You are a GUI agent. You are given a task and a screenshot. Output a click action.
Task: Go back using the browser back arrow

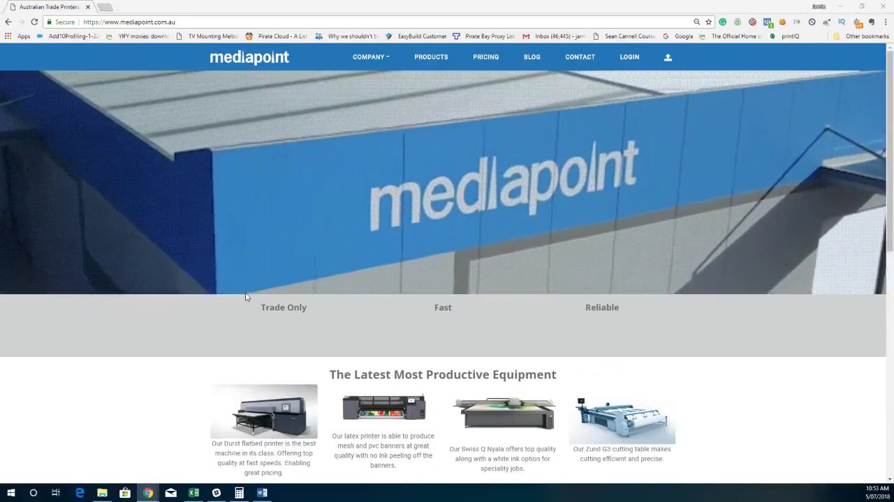pyautogui.click(x=8, y=22)
